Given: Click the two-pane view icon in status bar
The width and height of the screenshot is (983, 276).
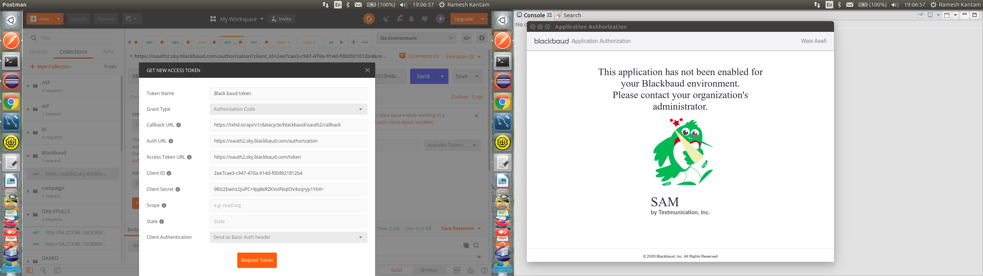Looking at the screenshot, I should pos(457,270).
